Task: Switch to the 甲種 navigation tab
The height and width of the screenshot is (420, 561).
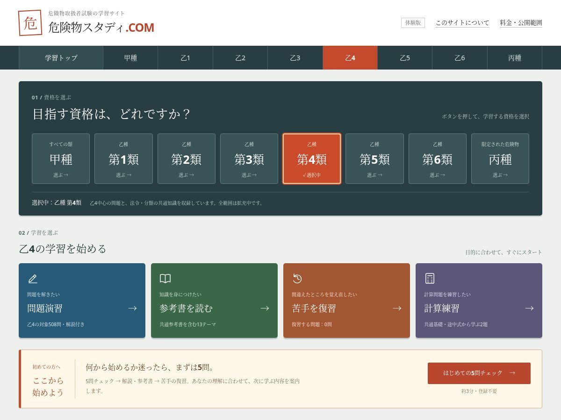Action: [130, 58]
